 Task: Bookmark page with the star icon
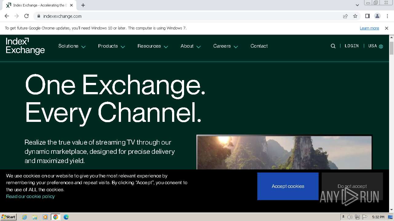click(355, 16)
